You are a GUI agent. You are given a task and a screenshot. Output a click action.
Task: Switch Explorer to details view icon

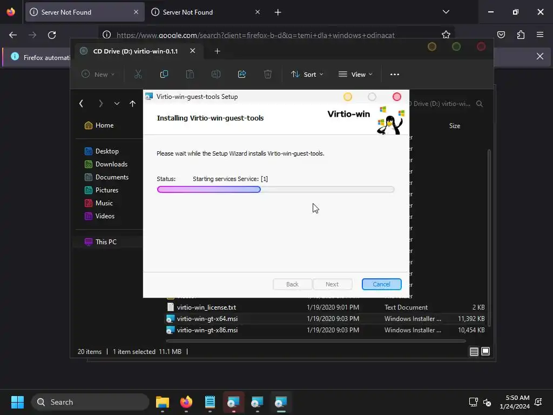pos(474,351)
